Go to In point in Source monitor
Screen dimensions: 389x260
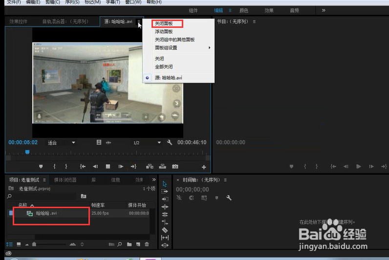[83, 167]
